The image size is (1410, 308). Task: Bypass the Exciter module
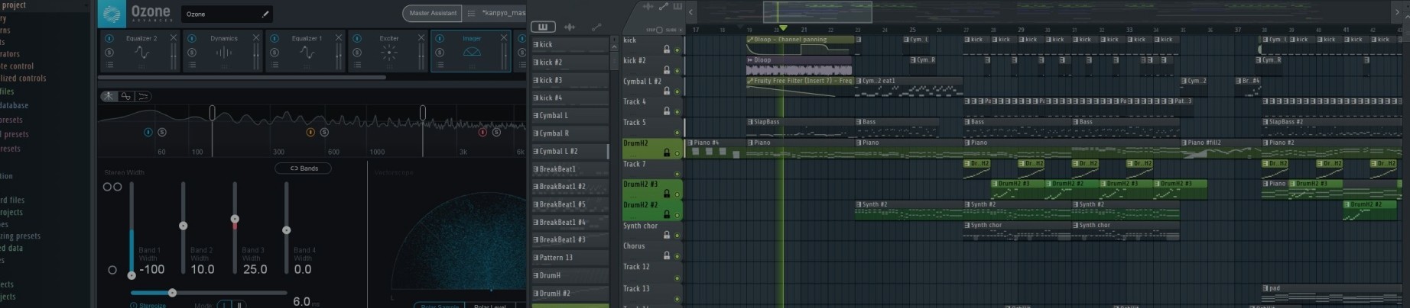(357, 39)
